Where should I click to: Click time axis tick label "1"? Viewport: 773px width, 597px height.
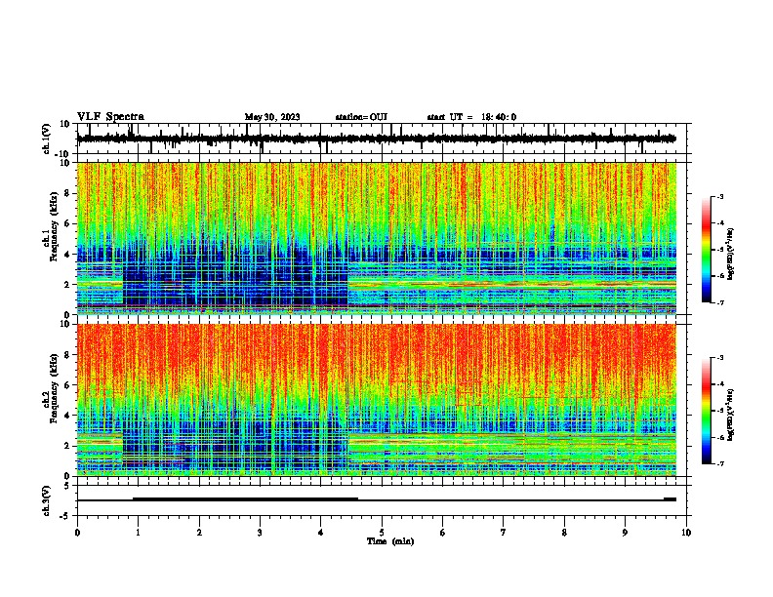(x=138, y=533)
